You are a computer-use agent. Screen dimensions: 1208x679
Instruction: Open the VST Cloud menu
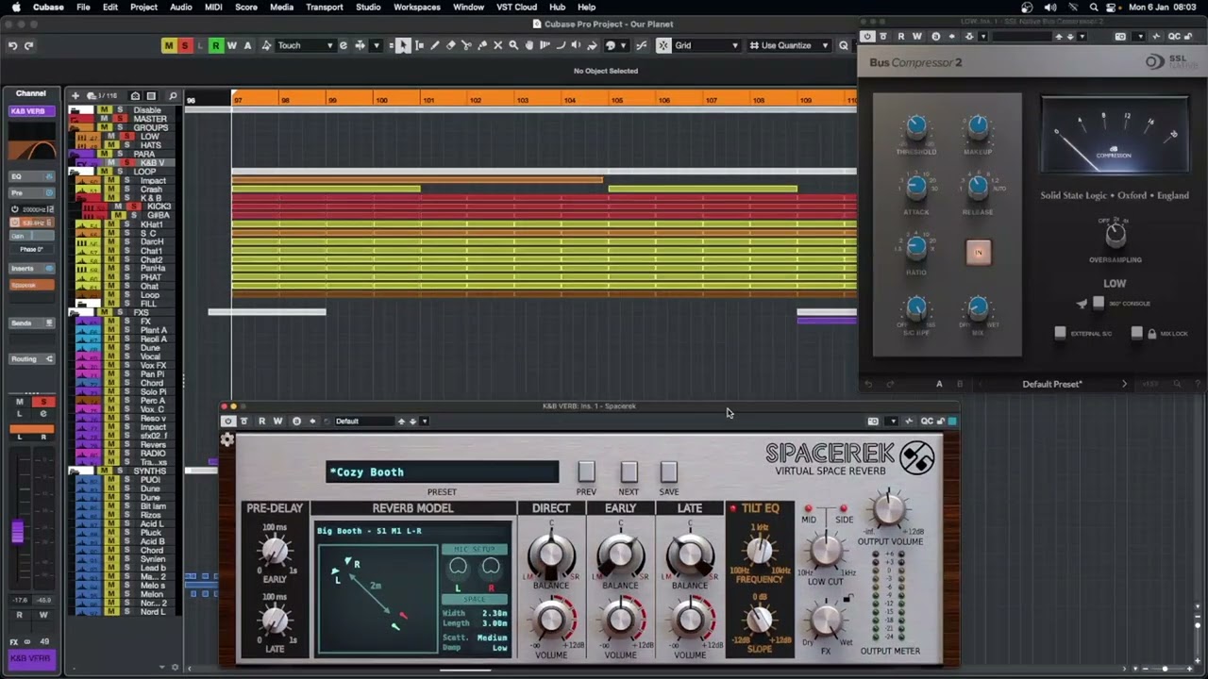[514, 7]
